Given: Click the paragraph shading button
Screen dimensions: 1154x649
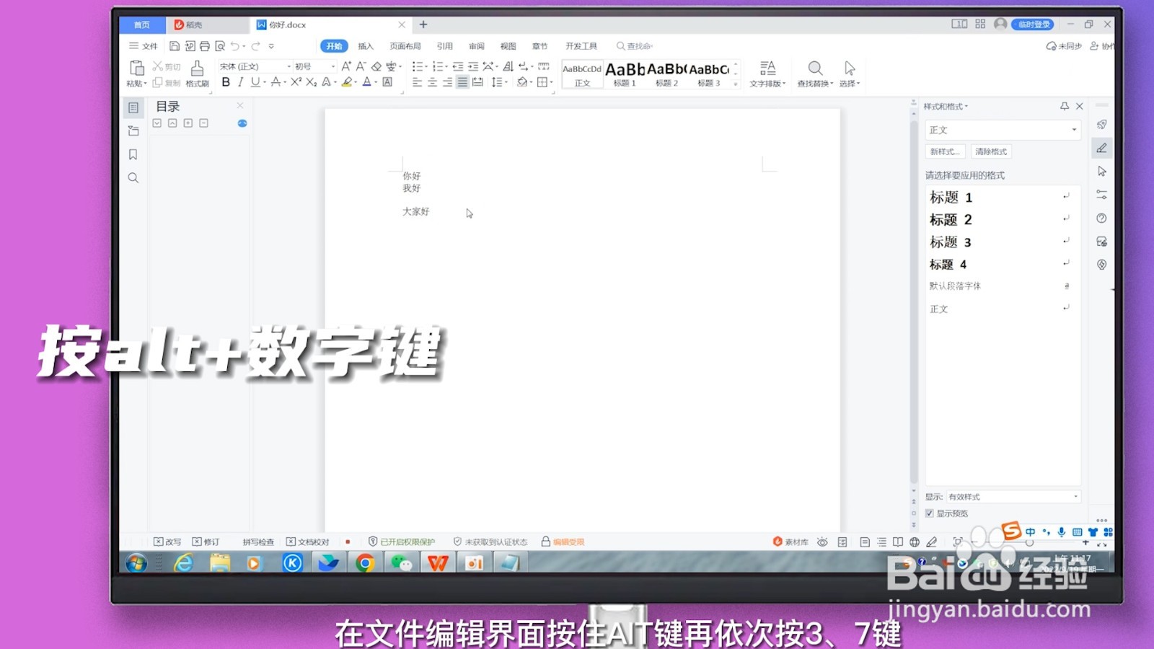Looking at the screenshot, I should click(522, 82).
